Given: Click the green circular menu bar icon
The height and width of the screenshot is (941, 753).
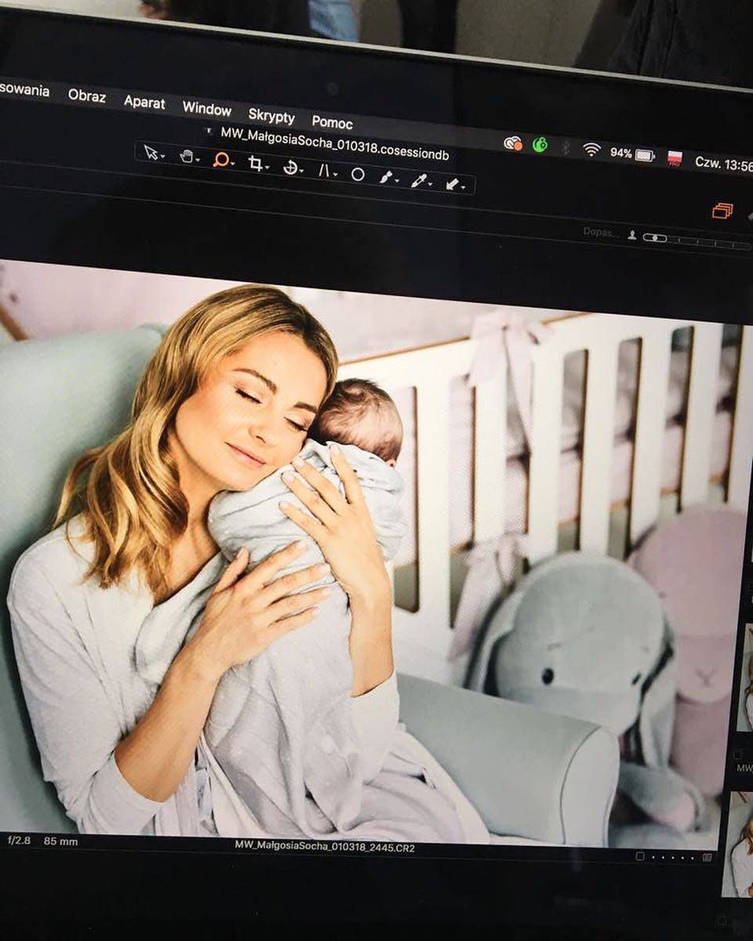Looking at the screenshot, I should [540, 144].
